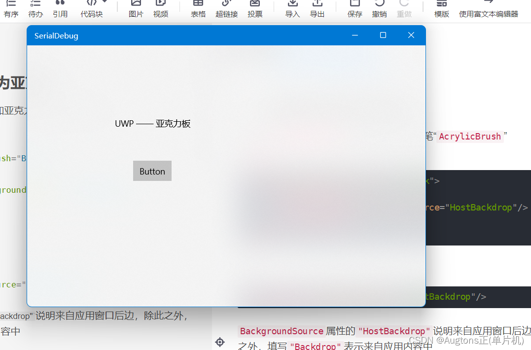
Task: Insert an ordered list (有序) from toolbar
Action: [x=11, y=9]
